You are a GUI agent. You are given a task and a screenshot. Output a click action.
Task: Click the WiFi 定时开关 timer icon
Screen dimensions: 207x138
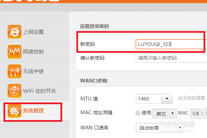(15, 91)
